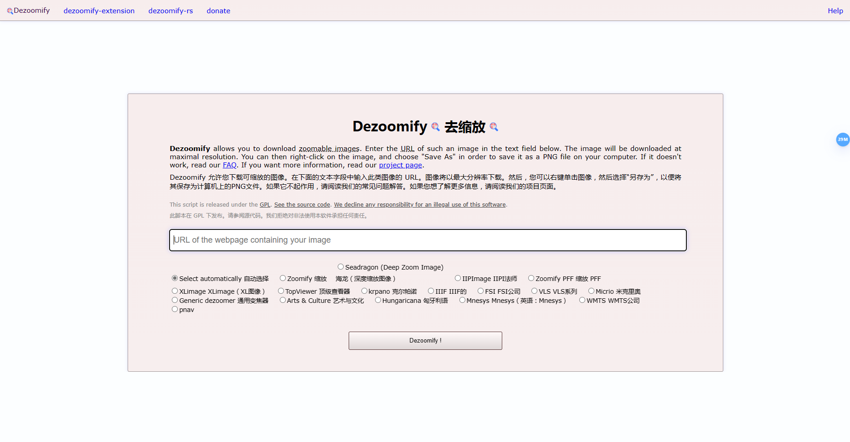The image size is (850, 442).
Task: Select the WMTS radio button
Action: point(582,300)
